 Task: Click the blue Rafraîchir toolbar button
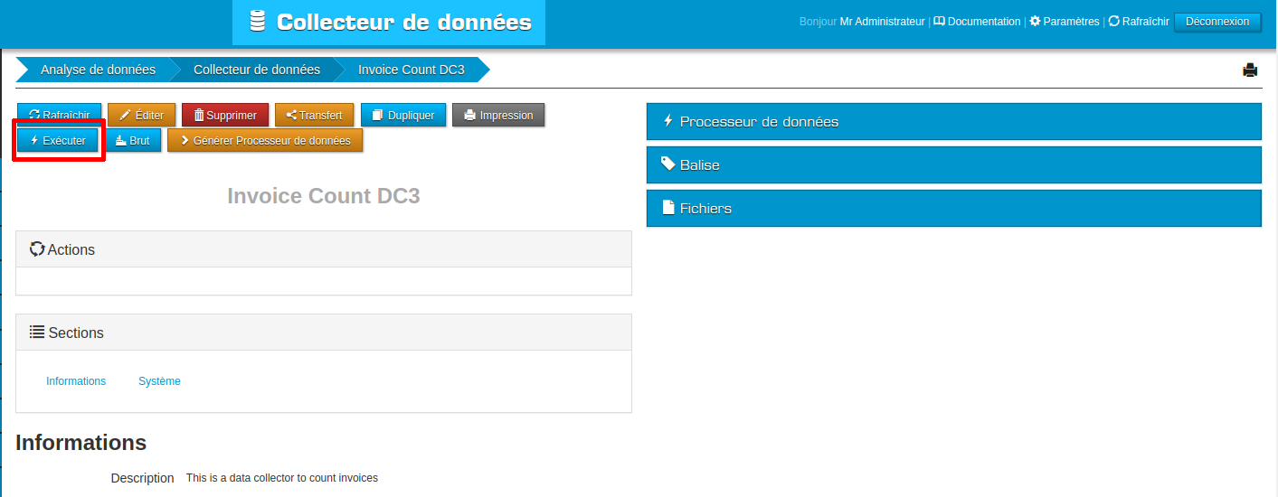click(x=59, y=116)
